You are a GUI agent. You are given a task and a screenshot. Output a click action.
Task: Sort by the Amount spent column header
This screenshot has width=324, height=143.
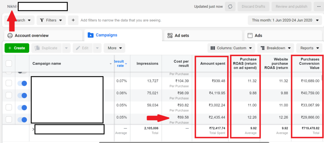pos(213,64)
